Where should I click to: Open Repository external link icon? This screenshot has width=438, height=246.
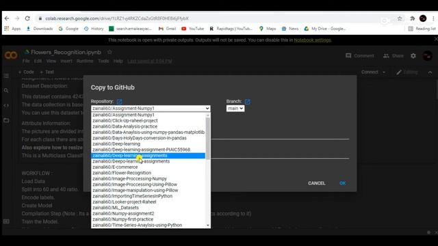click(x=119, y=102)
